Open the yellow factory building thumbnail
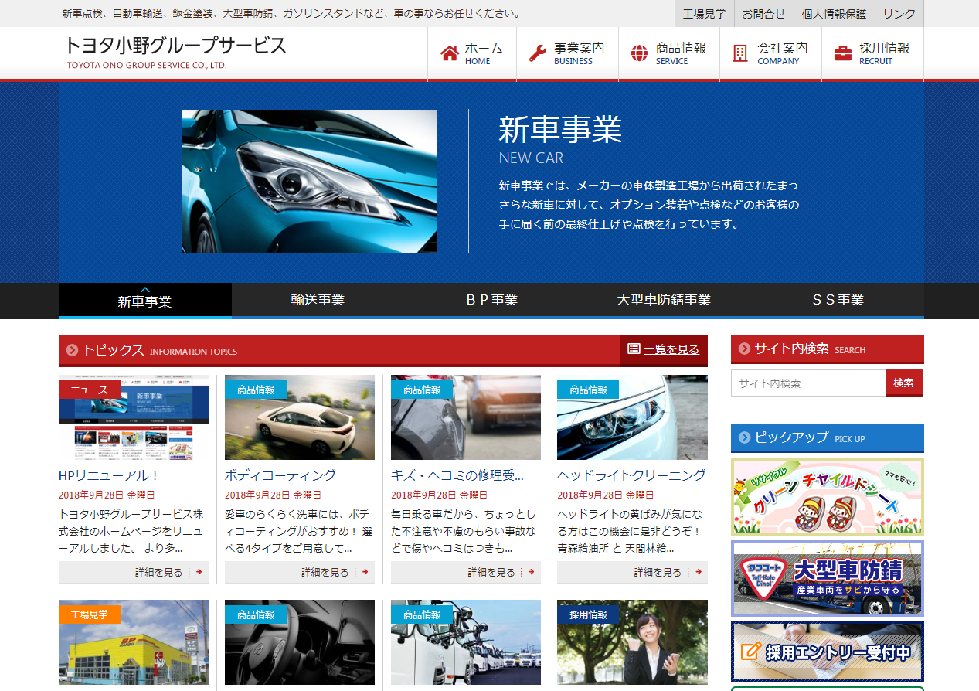The image size is (979, 691). click(134, 642)
